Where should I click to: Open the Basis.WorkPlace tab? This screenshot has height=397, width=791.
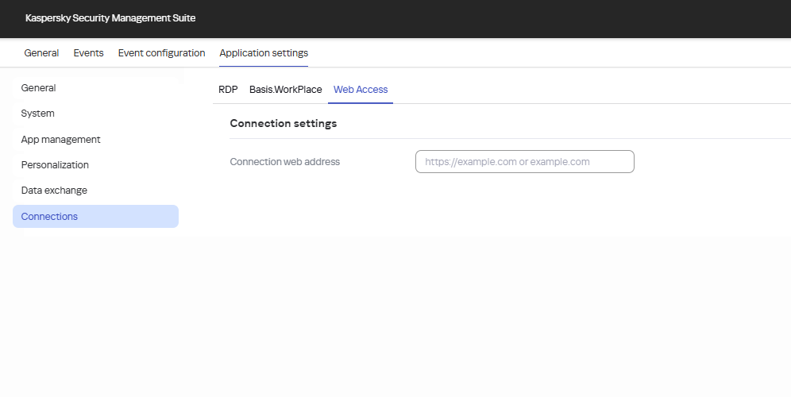click(x=286, y=90)
